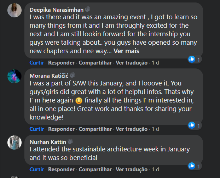Click like reaction icon on Deepika's comment
Screen dimensions: 220x178
(192, 59)
